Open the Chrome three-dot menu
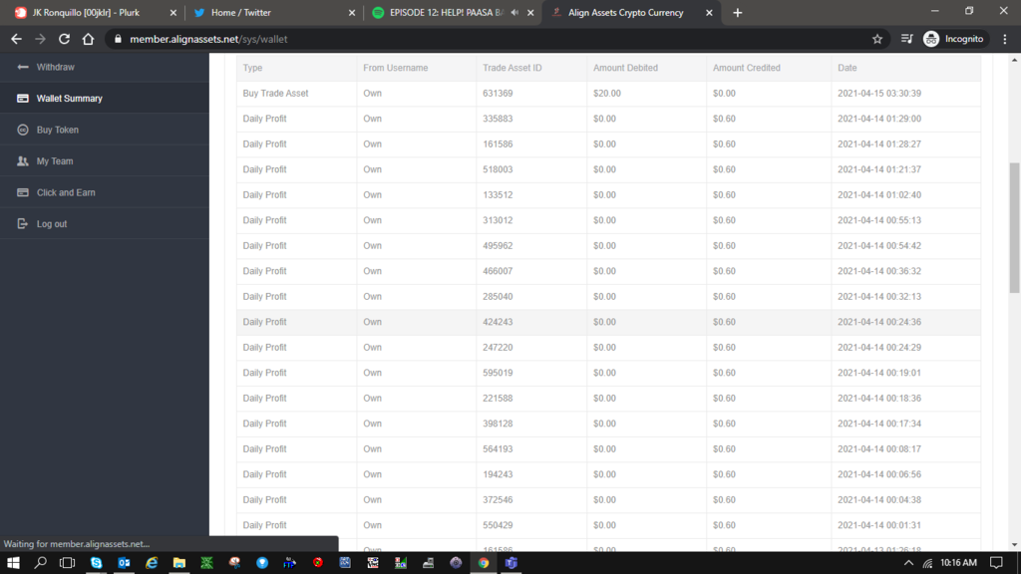 click(x=1001, y=39)
